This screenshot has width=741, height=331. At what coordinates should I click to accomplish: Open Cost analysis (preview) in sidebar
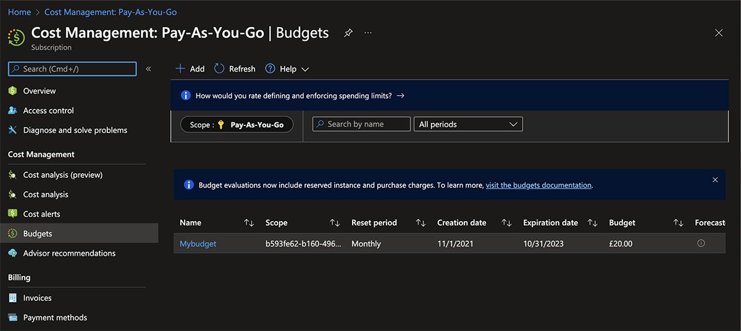click(x=62, y=175)
